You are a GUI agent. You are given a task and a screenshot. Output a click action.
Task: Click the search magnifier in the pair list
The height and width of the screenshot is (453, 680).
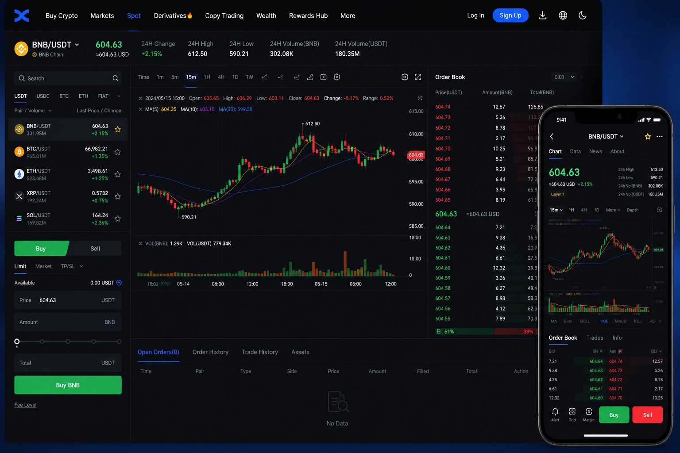(116, 78)
